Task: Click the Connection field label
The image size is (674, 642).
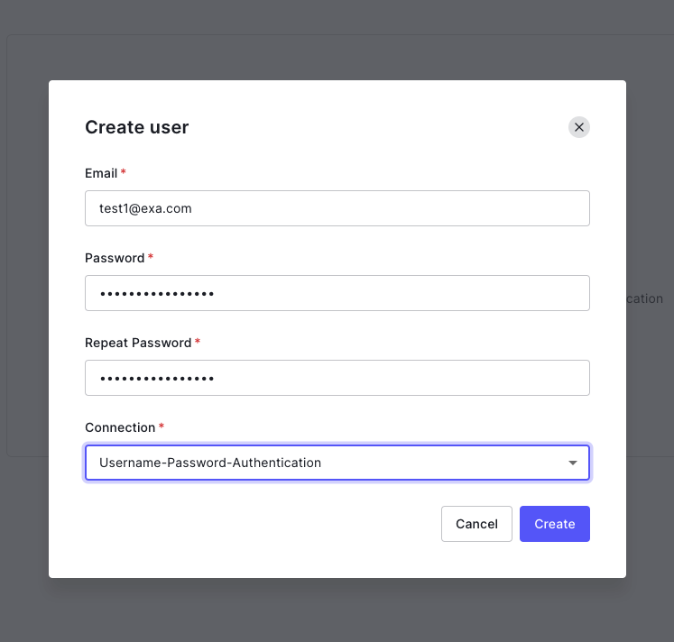Action: pos(120,427)
